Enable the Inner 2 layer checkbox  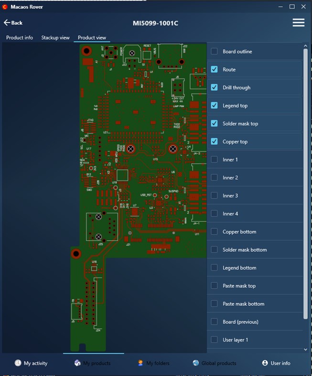pyautogui.click(x=214, y=177)
